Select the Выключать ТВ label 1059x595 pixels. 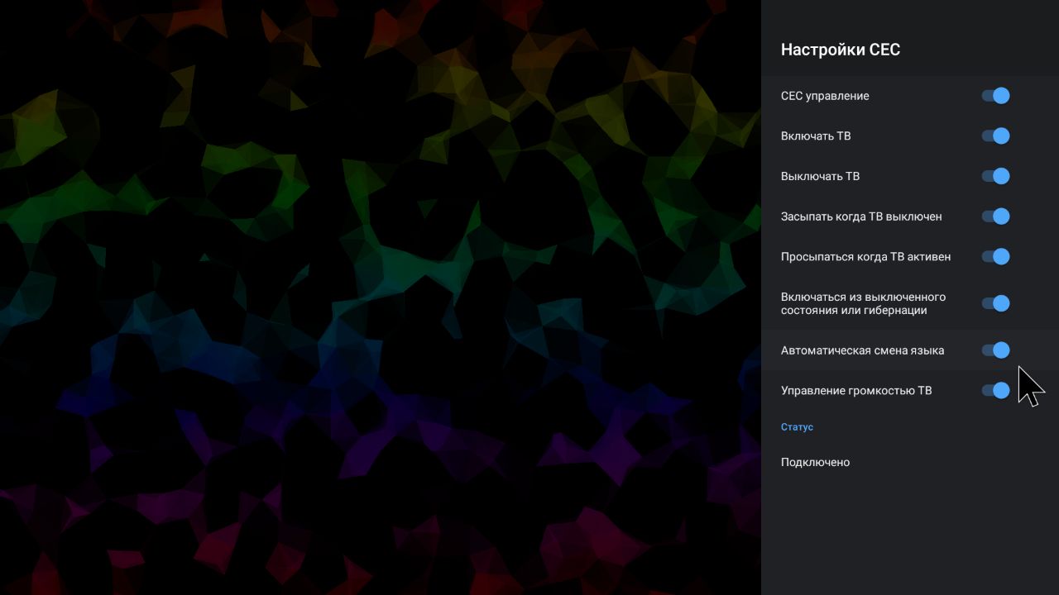point(820,176)
